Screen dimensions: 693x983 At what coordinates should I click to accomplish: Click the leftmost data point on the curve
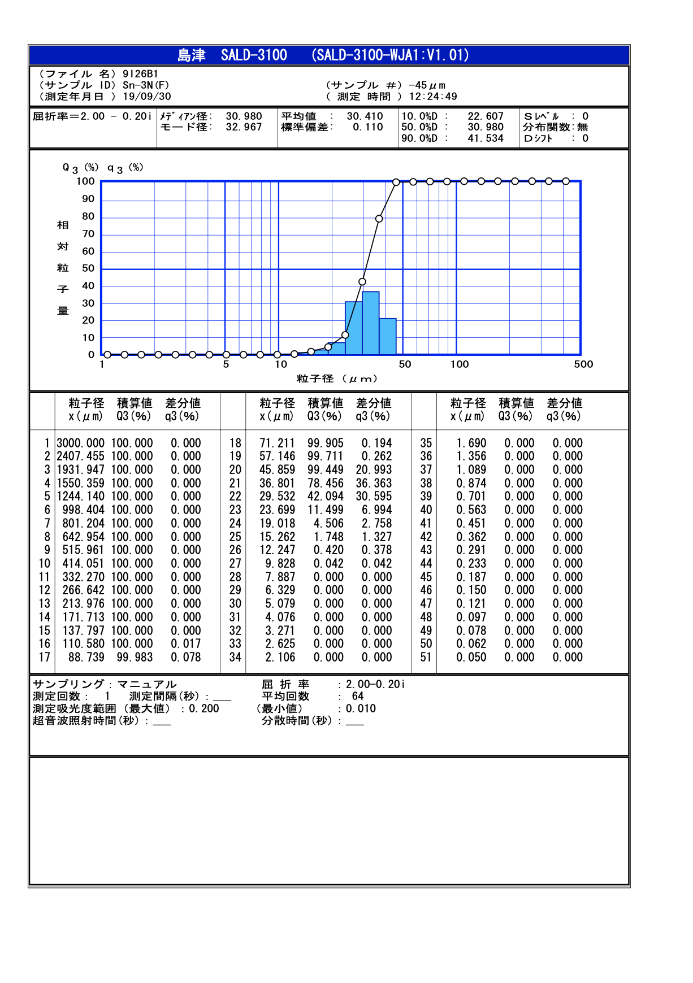[x=107, y=355]
